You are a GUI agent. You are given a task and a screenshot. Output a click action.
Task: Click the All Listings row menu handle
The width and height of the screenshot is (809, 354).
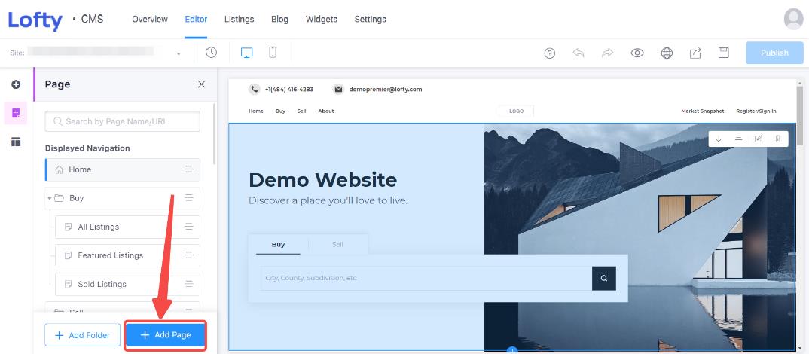pos(189,227)
